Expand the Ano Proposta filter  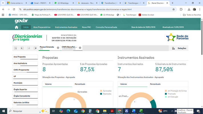tap(25, 57)
